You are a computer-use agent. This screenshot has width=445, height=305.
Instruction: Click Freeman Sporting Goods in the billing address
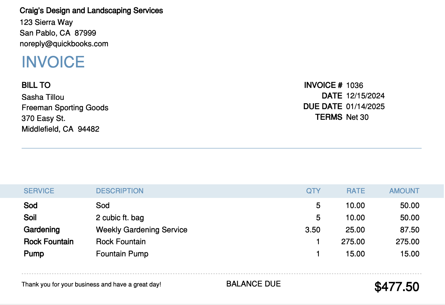[x=65, y=108]
